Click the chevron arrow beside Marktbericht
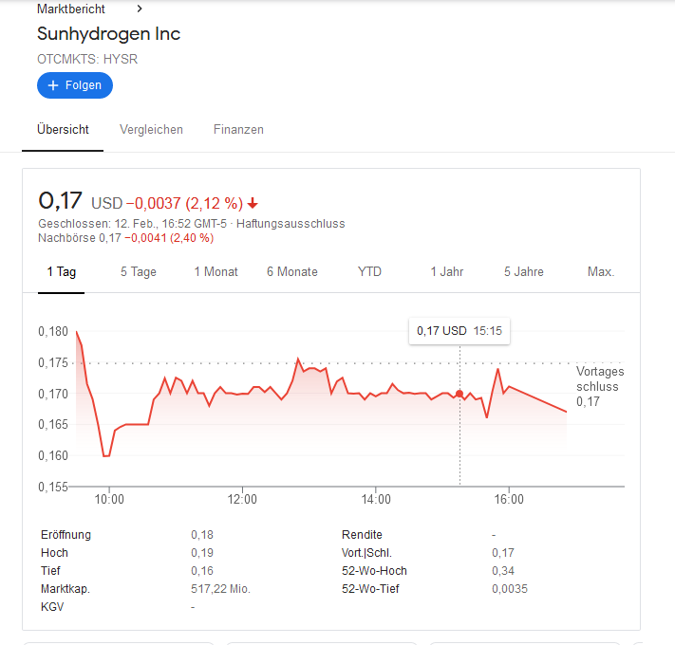Screen dimensions: 675x645 pos(140,9)
